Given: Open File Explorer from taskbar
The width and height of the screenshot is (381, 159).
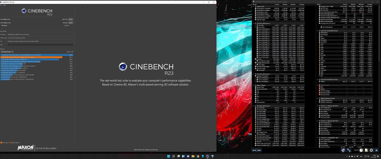Looking at the screenshot, I should (x=193, y=156).
